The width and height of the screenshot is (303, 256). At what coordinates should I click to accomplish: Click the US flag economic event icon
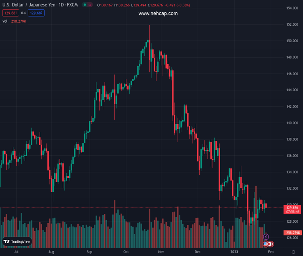266,244
